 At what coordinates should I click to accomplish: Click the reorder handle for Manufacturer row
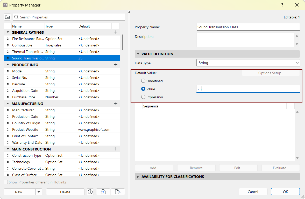click(x=8, y=110)
